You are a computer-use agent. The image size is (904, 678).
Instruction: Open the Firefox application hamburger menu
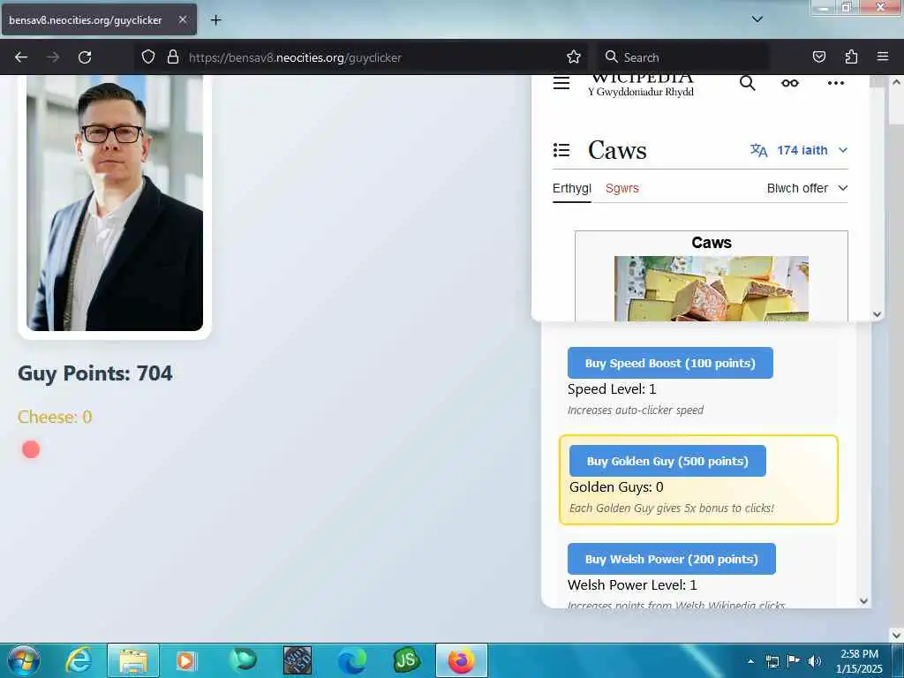[x=882, y=56]
